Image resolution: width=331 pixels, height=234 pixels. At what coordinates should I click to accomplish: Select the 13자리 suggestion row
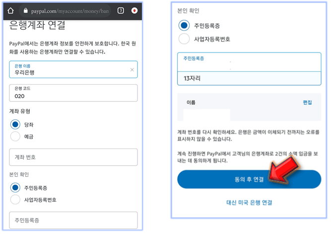pos(249,79)
